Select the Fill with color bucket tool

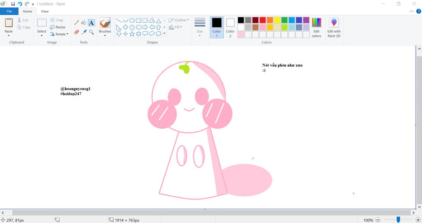pyautogui.click(x=84, y=23)
